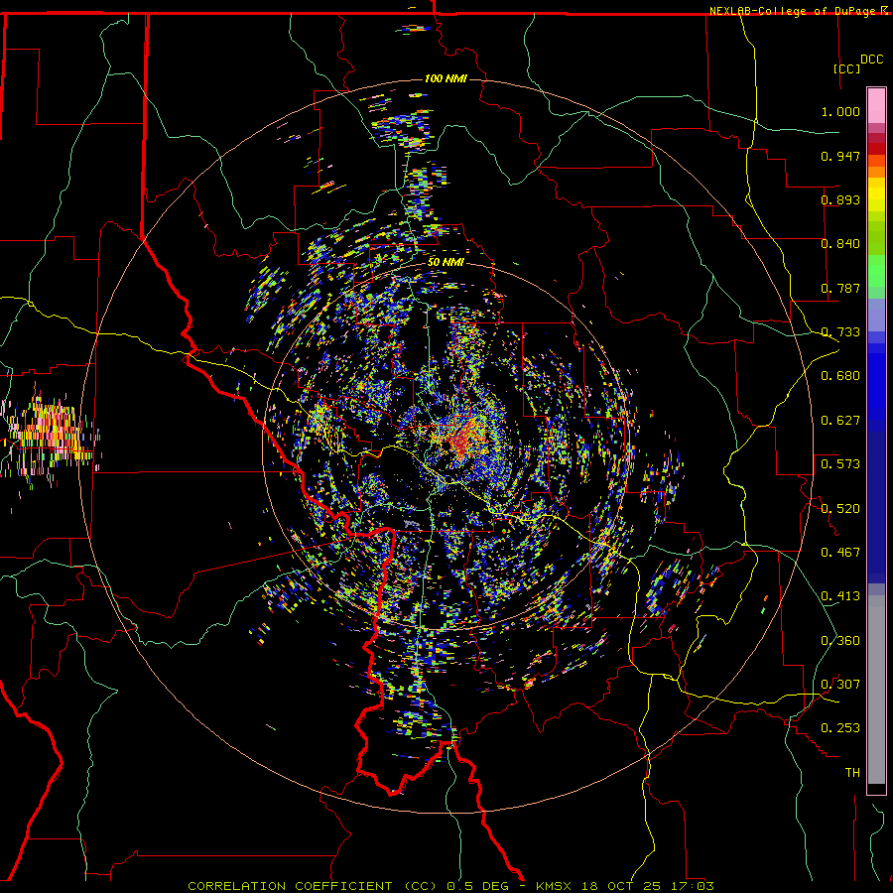Viewport: 893px width, 893px height.
Task: Click the 100 NMI range ring label
Action: click(x=446, y=78)
